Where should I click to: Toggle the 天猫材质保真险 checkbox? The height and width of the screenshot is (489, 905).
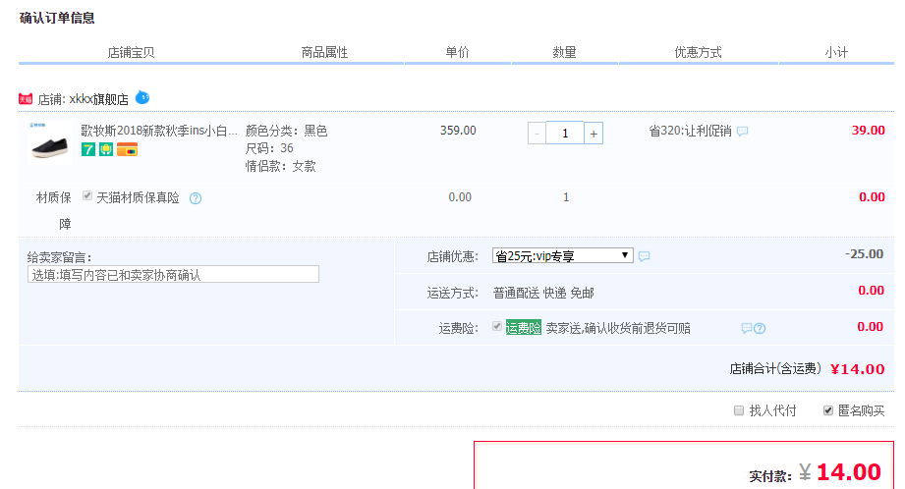point(88,196)
